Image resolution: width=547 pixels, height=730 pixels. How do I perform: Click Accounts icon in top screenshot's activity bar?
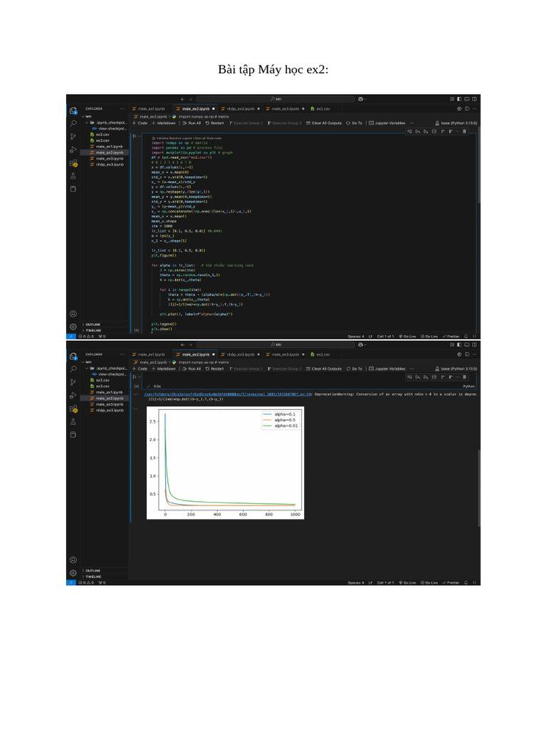[73, 314]
